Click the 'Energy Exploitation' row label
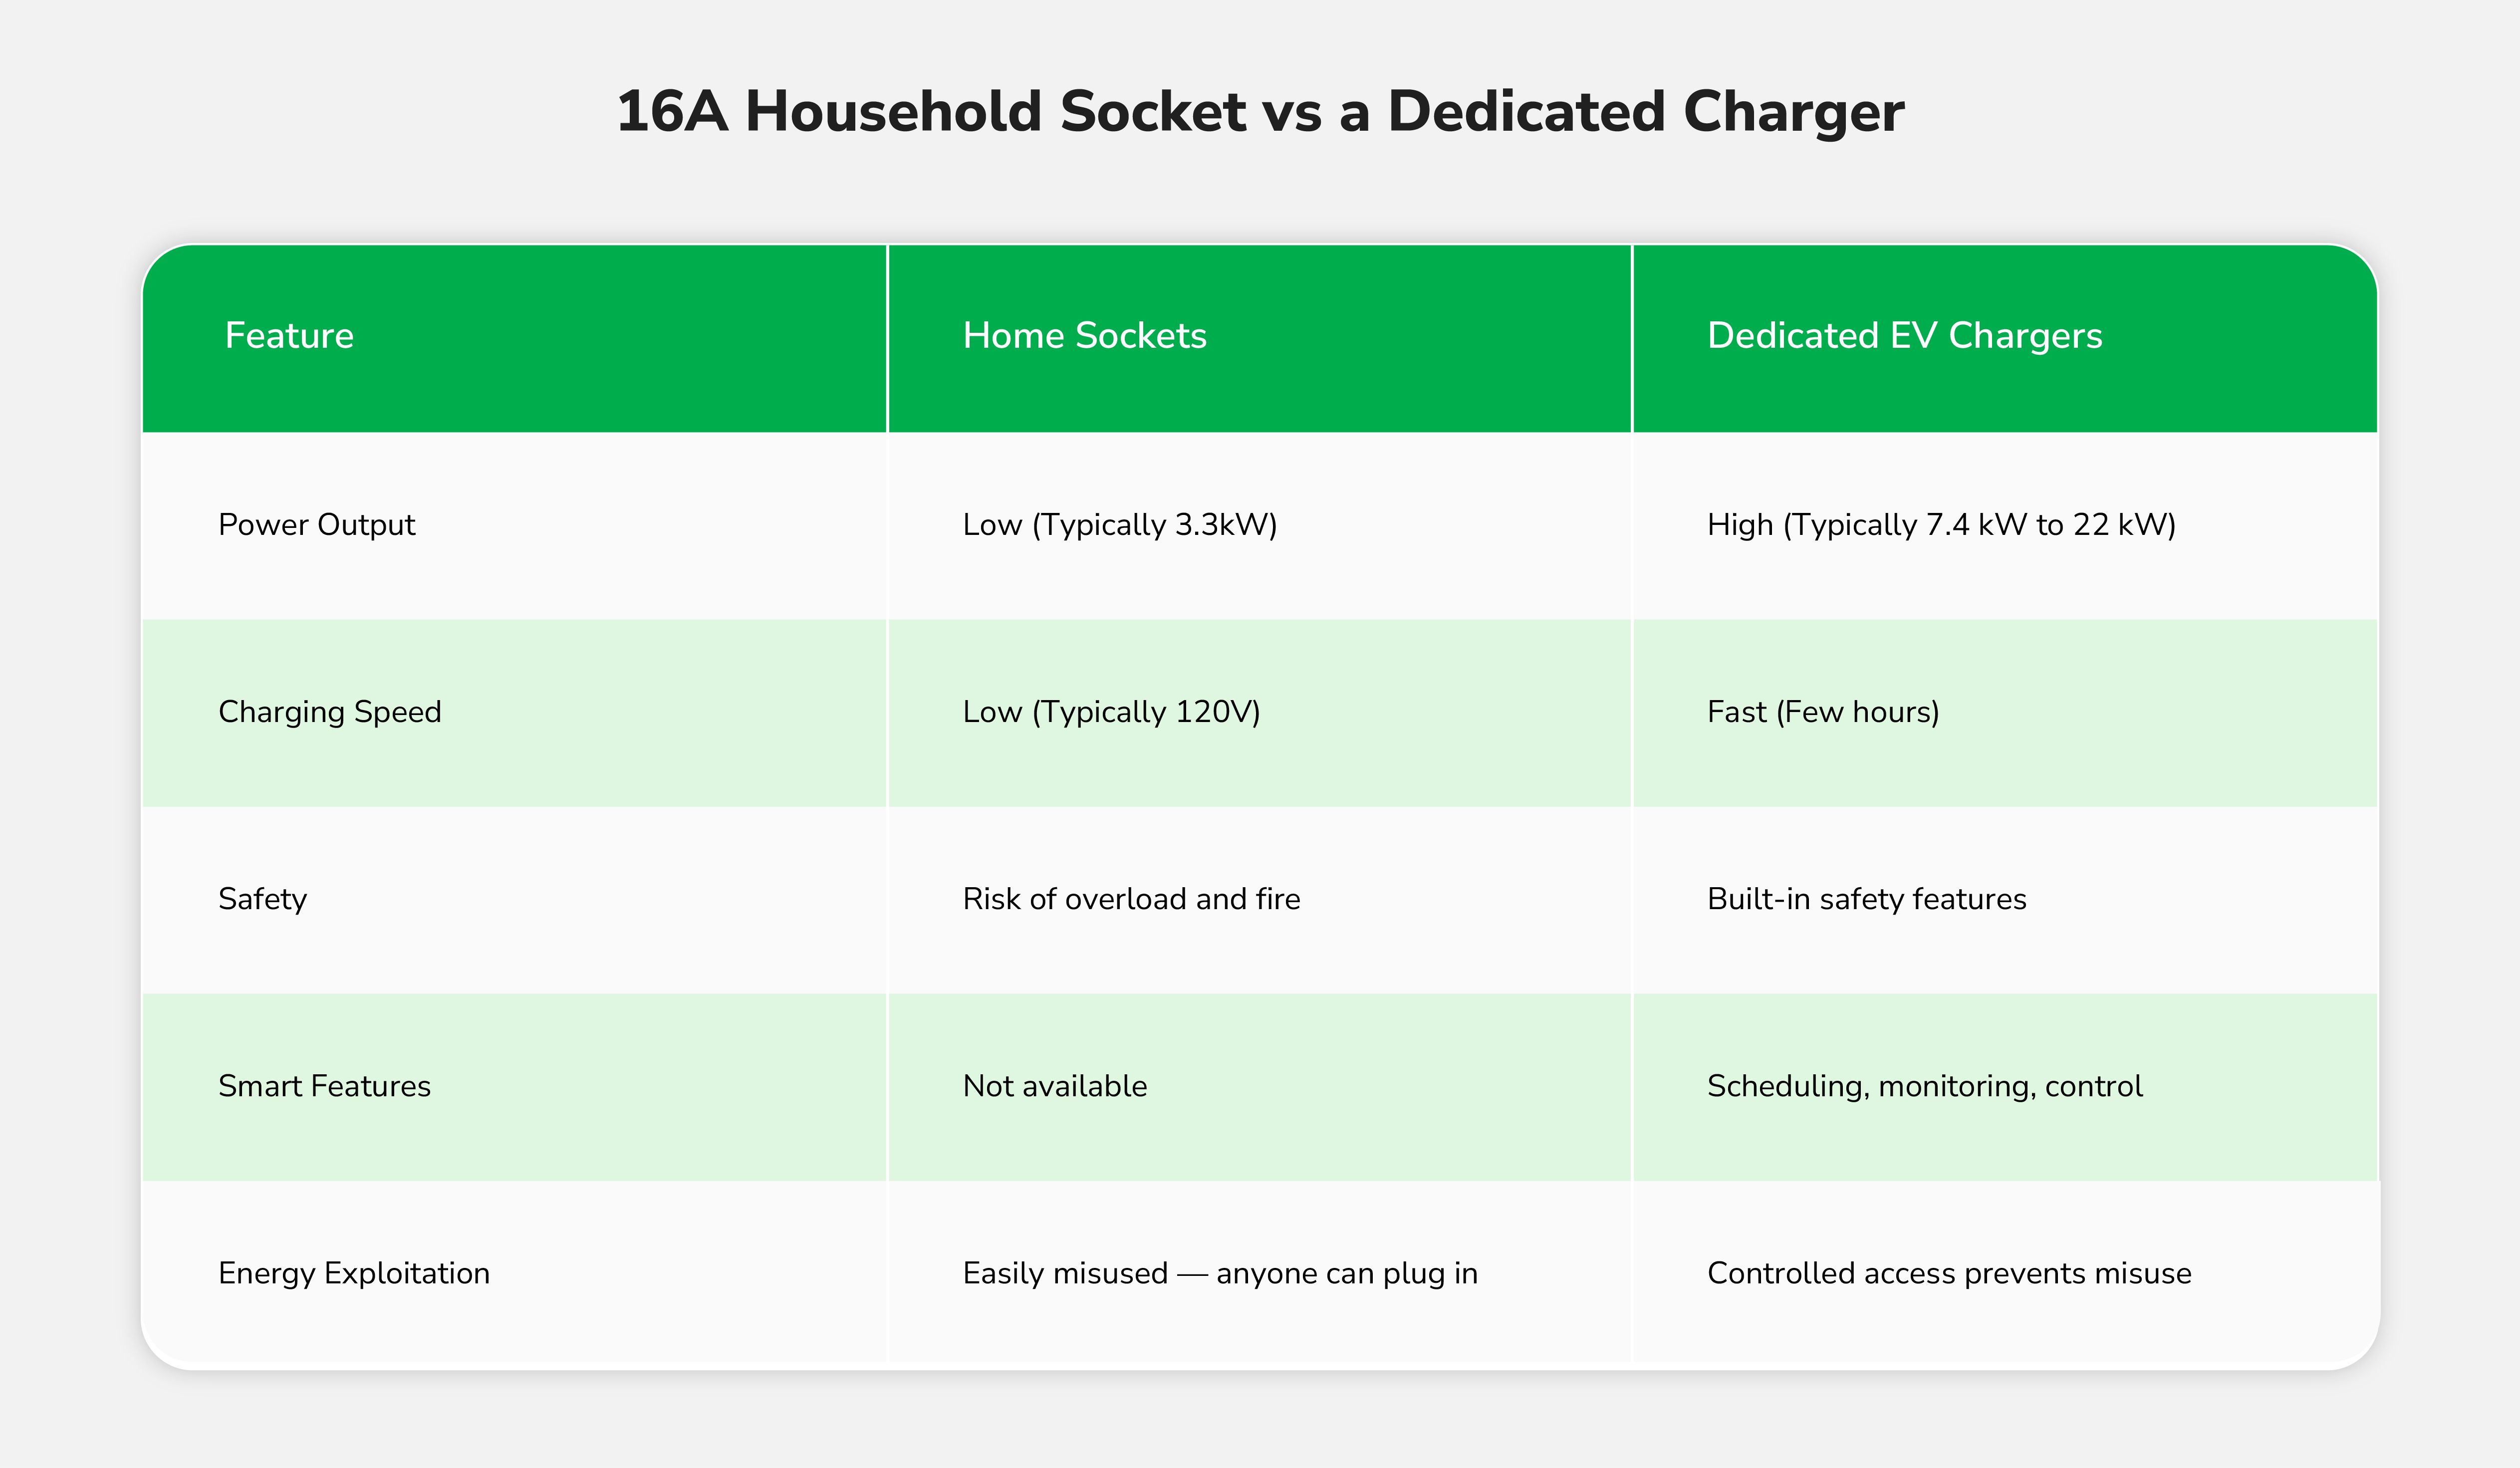Image resolution: width=2520 pixels, height=1468 pixels. [354, 1273]
